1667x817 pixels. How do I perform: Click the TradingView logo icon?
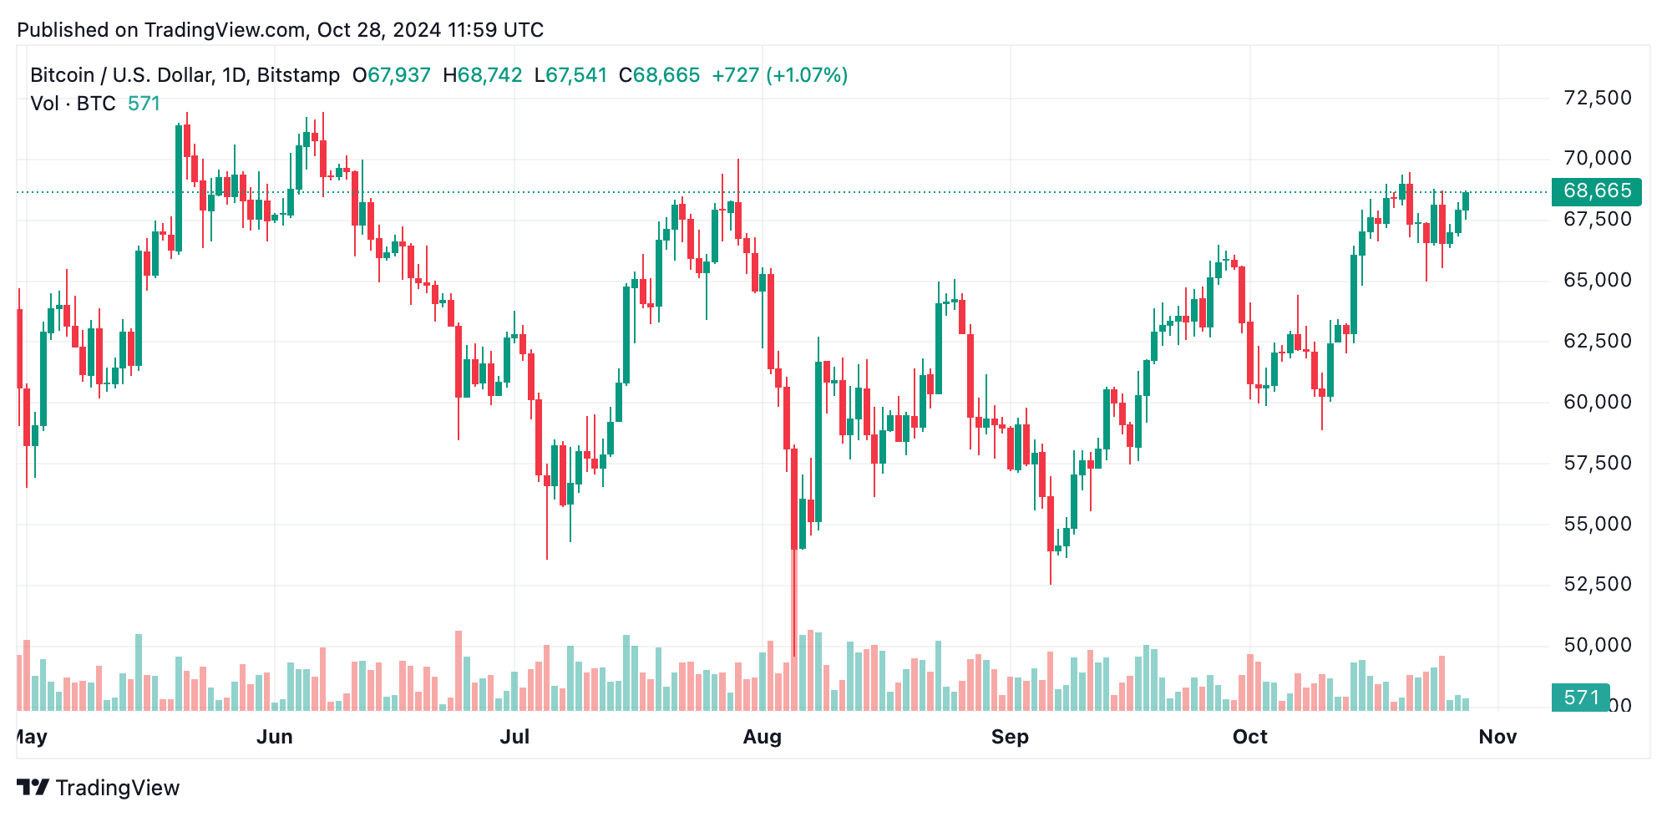click(33, 787)
